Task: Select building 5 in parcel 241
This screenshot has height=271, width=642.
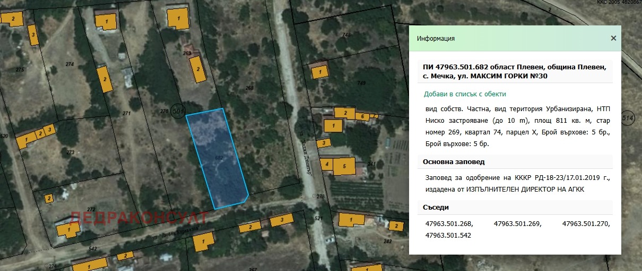Action: 344,166
